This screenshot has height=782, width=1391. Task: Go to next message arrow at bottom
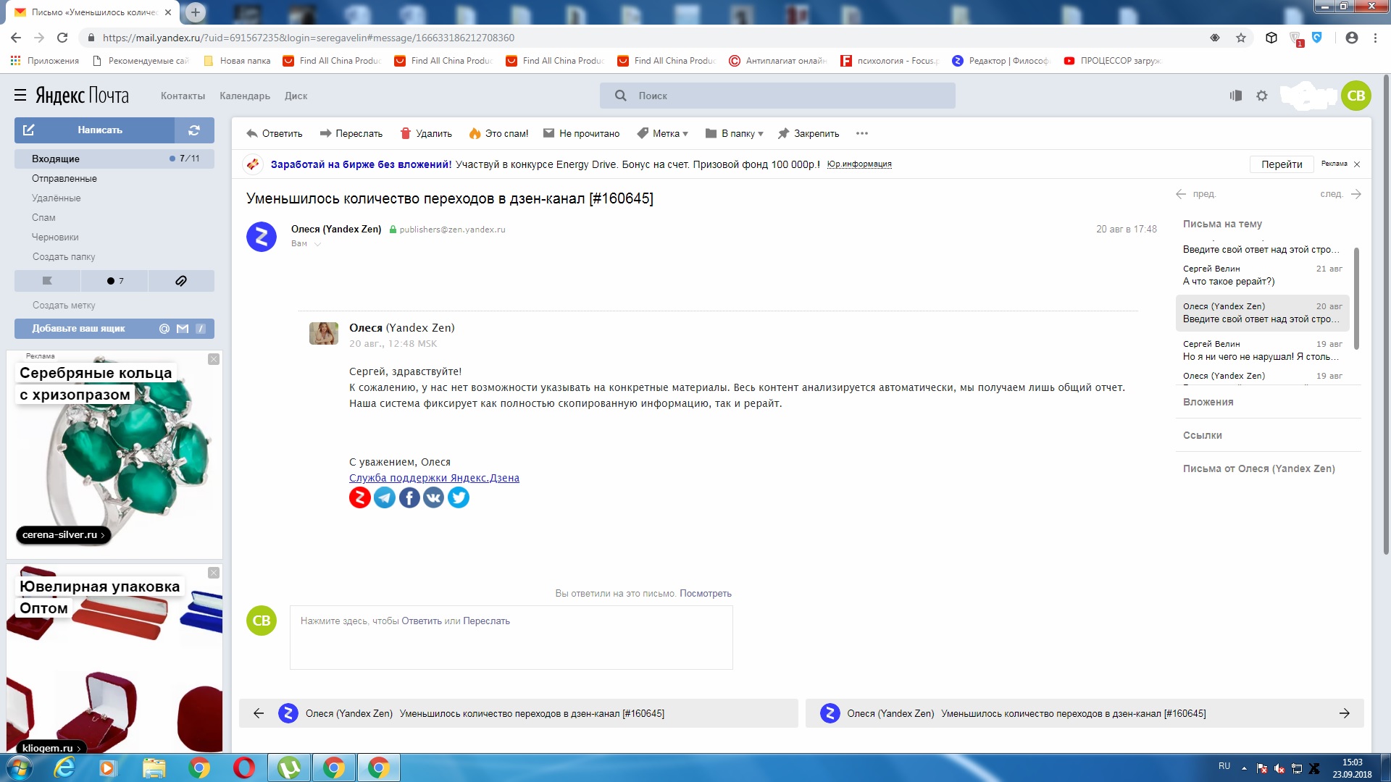coord(1345,713)
